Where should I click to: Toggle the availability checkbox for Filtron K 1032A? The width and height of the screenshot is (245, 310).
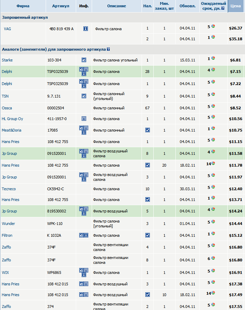[x=147, y=235]
